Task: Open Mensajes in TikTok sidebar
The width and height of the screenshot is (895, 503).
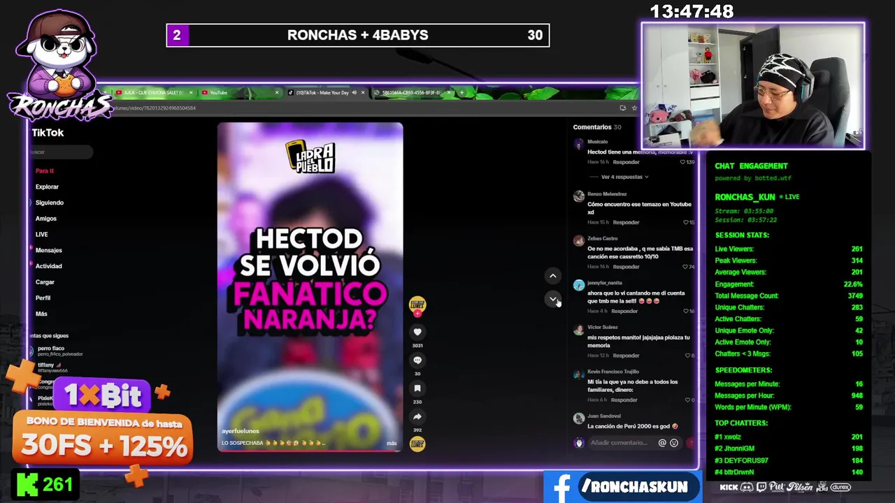Action: tap(49, 250)
